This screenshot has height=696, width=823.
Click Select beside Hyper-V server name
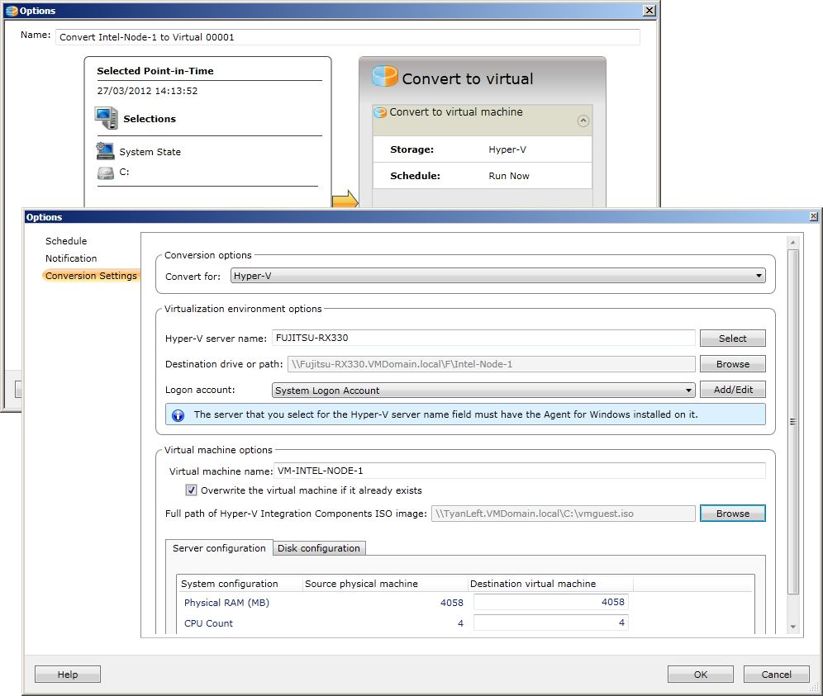732,338
